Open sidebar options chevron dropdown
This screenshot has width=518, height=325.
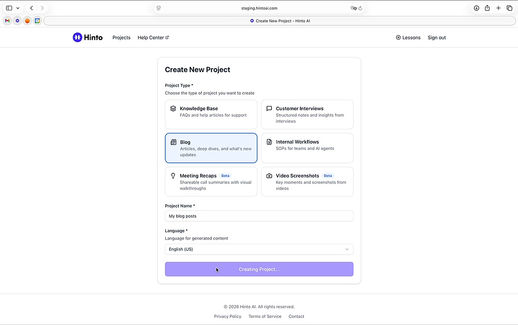point(18,8)
